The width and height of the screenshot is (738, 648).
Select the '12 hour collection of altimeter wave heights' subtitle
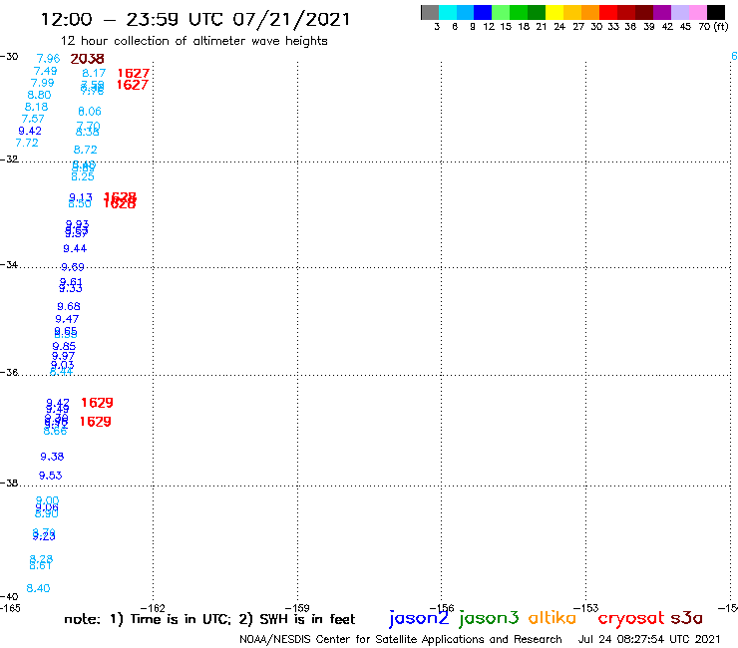click(193, 41)
